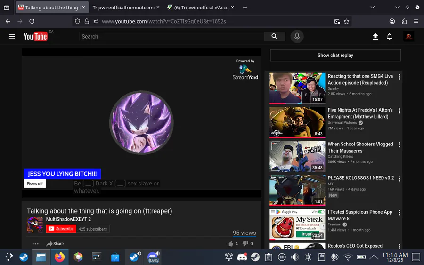This screenshot has height=265, width=424.
Task: Open the YouTube account avatar menu
Action: tap(408, 36)
